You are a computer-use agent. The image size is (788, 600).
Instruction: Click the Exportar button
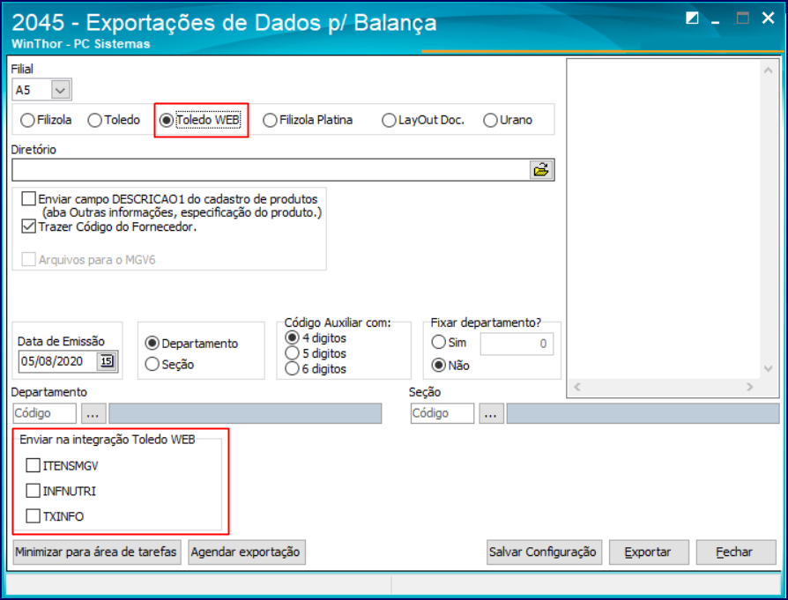(649, 552)
